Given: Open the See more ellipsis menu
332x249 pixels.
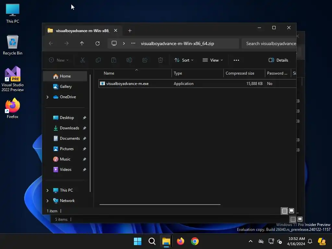Looking at the screenshot, I should (236, 60).
